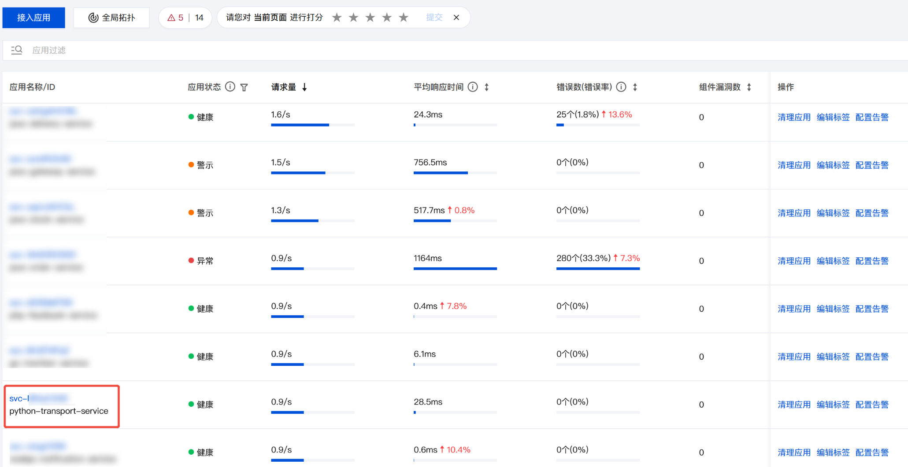The height and width of the screenshot is (467, 908).
Task: Select the first rating star
Action: [337, 18]
